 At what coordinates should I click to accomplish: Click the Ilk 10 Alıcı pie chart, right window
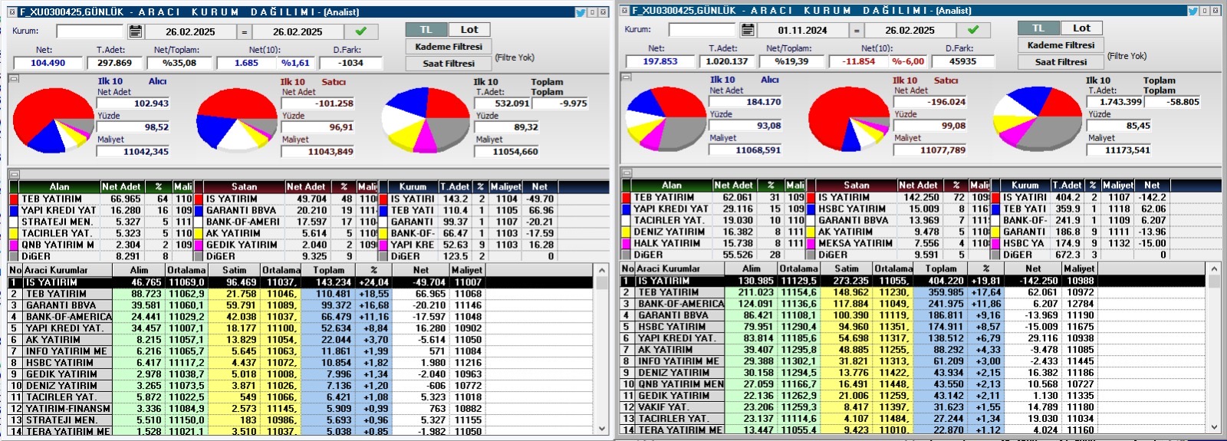(x=665, y=118)
